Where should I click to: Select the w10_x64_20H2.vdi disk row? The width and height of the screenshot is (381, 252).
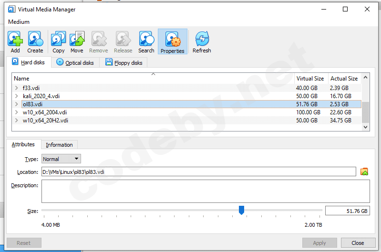[45, 121]
